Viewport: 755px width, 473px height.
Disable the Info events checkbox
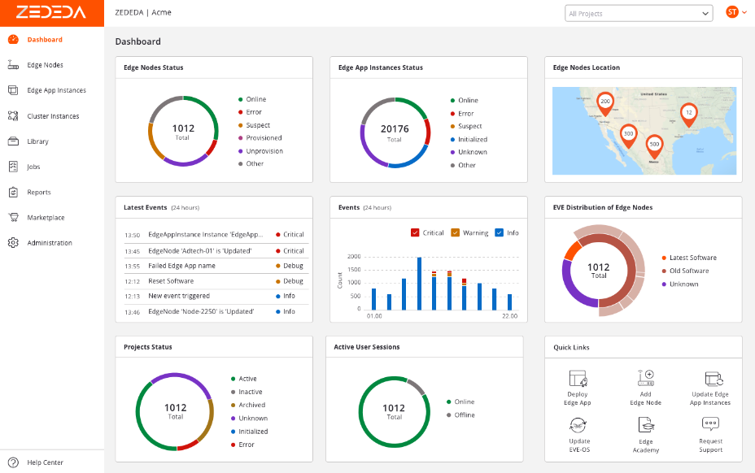[499, 233]
